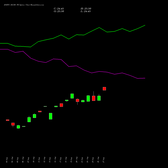This screenshot has width=168, height=168.
Task: Click the '12 Aug' date axis label
Action: click(x=45, y=160)
